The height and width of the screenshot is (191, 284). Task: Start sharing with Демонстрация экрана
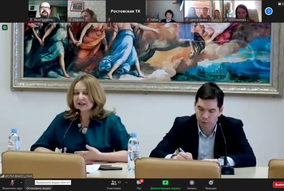click(165, 185)
